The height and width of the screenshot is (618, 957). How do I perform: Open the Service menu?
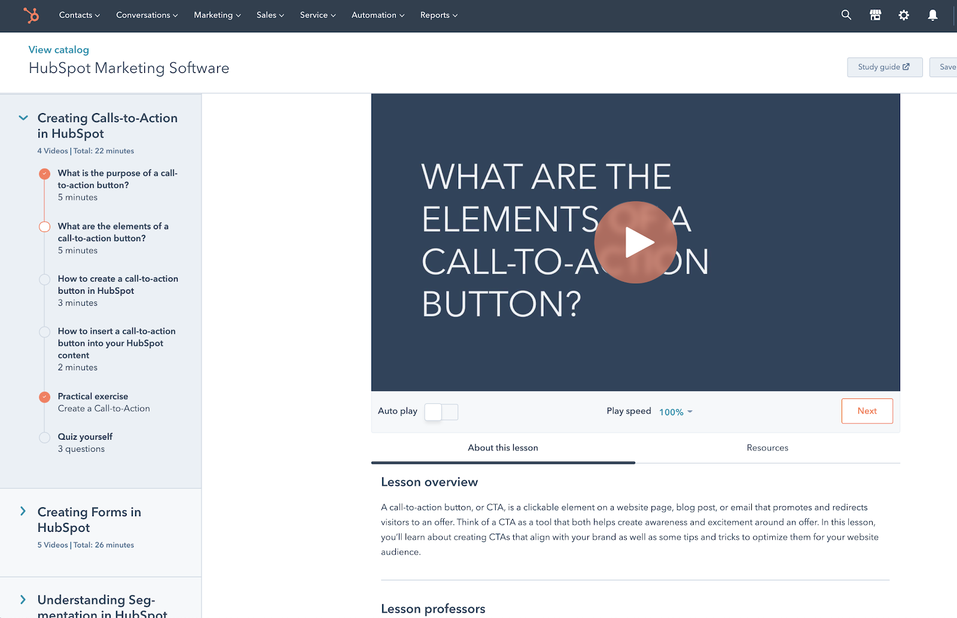(318, 15)
